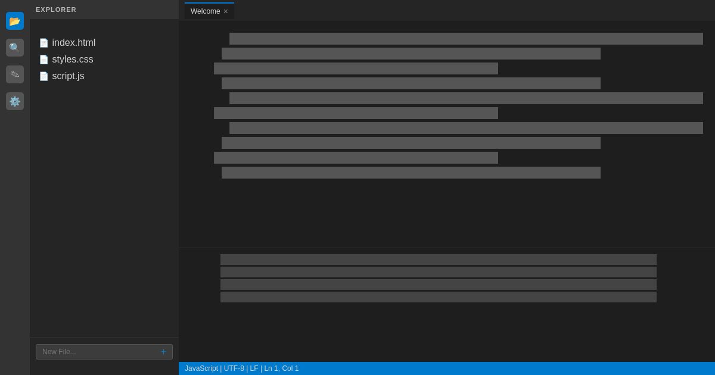
Task: Switch to the Welcome tab
Action: 205,11
